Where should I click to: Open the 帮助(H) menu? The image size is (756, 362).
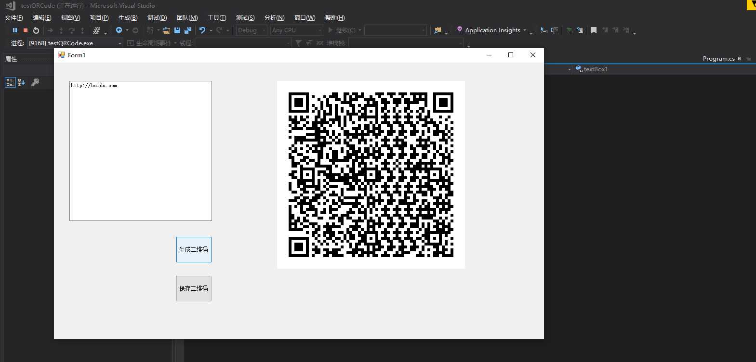(x=335, y=18)
